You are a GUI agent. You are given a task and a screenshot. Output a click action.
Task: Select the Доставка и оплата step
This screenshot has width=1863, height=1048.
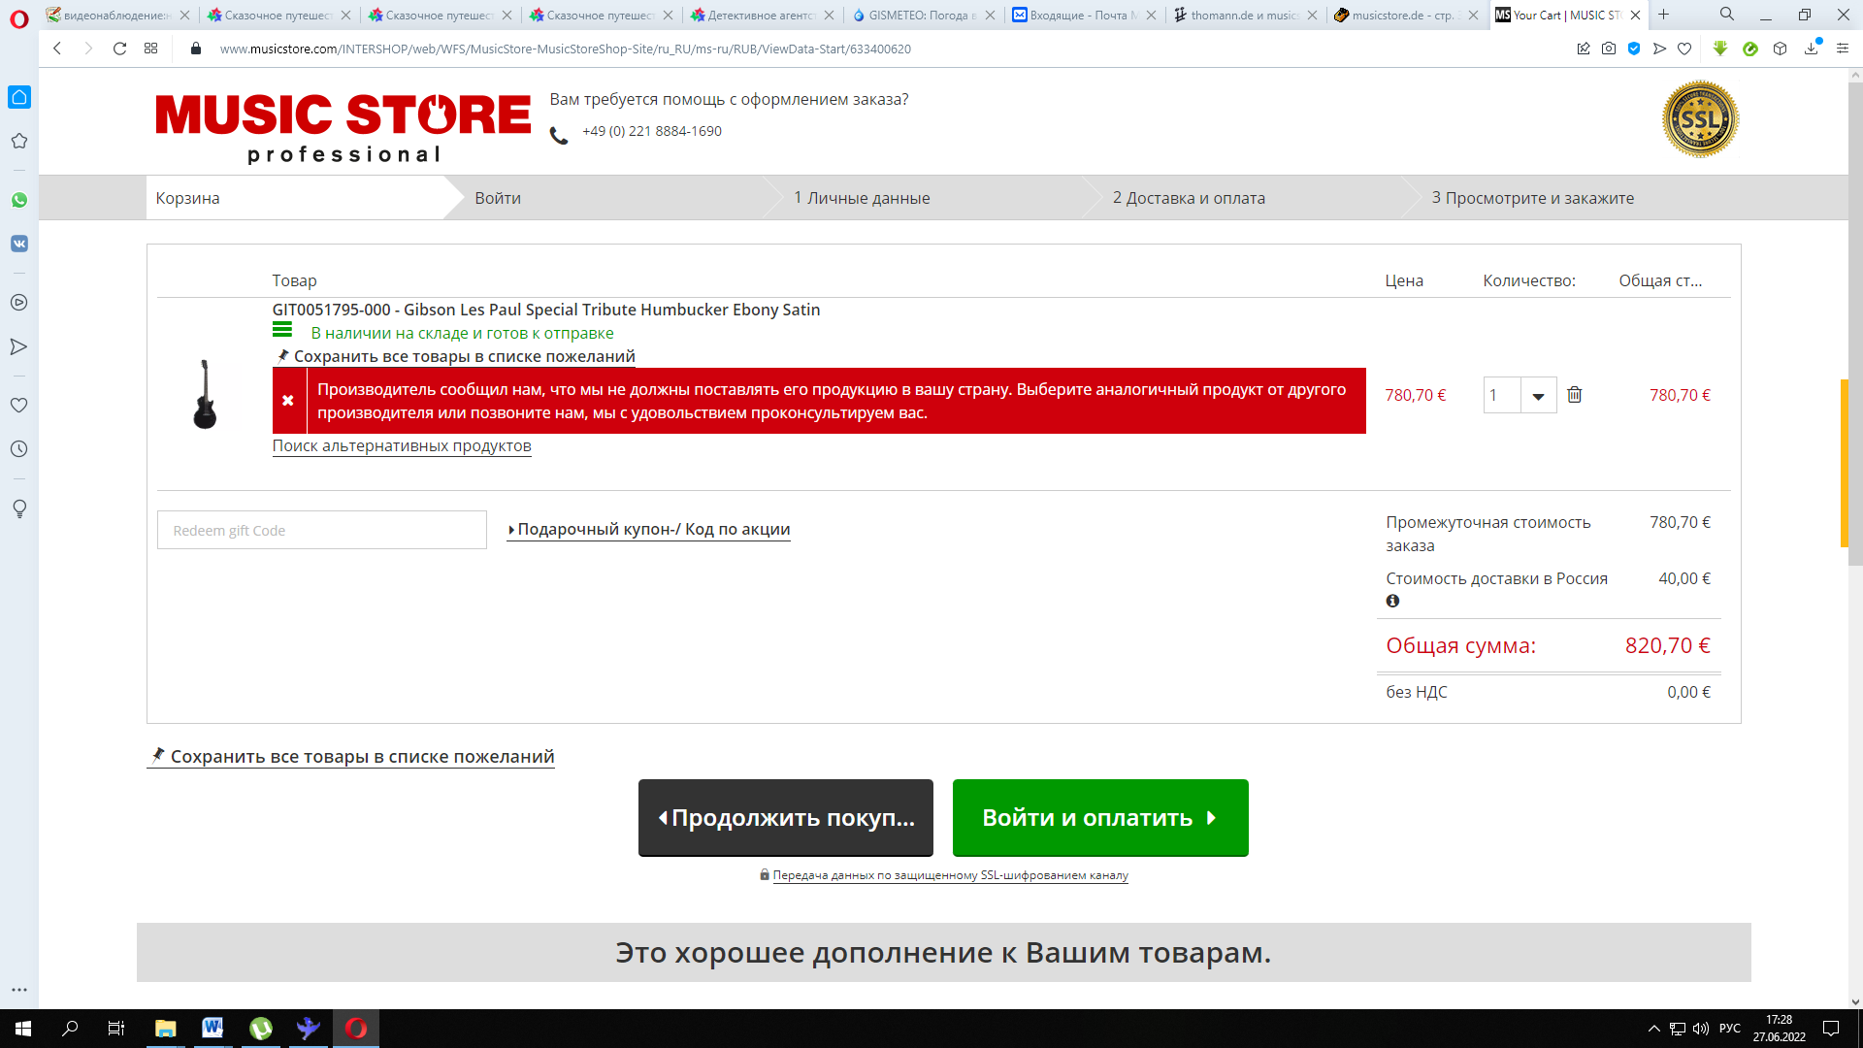click(1189, 198)
